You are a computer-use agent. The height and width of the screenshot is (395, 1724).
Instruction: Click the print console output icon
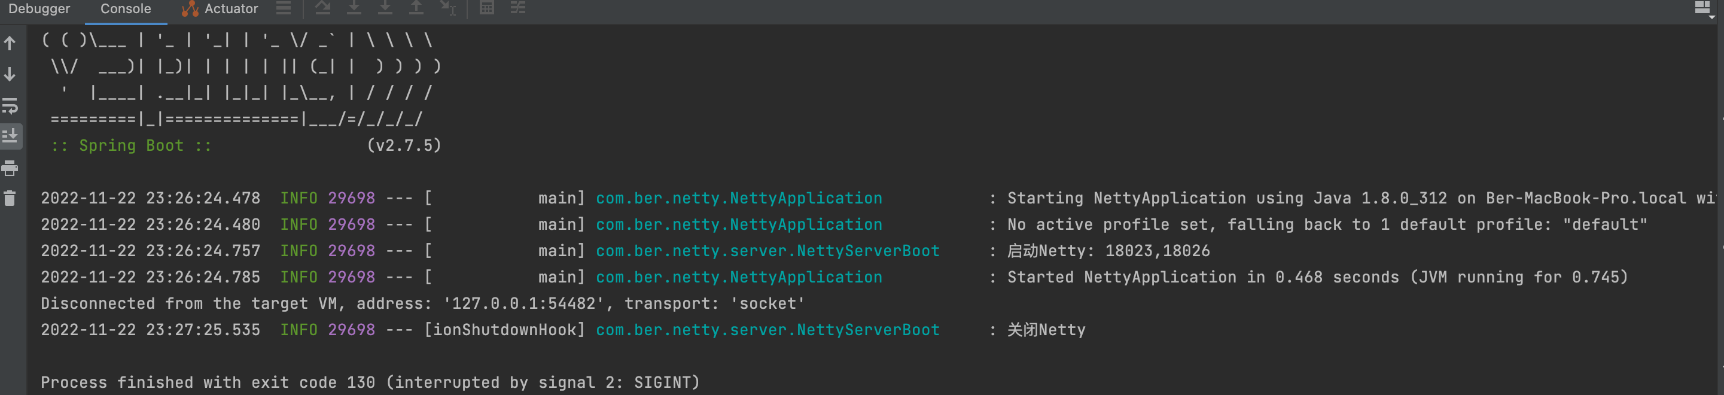(x=10, y=168)
